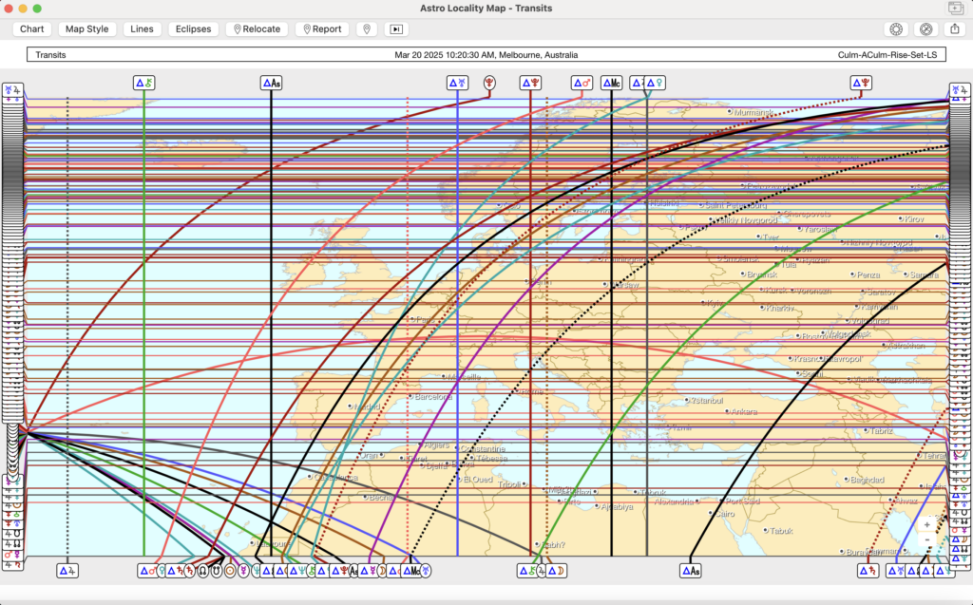Click the plus zoom control on the map
This screenshot has width=973, height=605.
pyautogui.click(x=926, y=522)
